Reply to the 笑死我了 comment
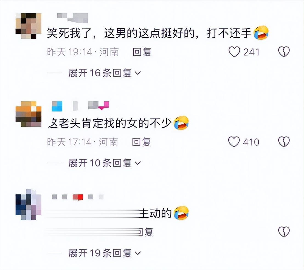The width and height of the screenshot is (304, 270). [142, 52]
